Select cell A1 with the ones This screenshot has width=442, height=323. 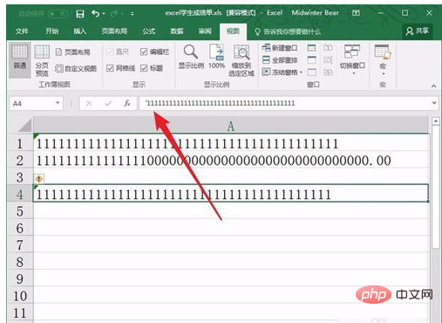[231, 143]
